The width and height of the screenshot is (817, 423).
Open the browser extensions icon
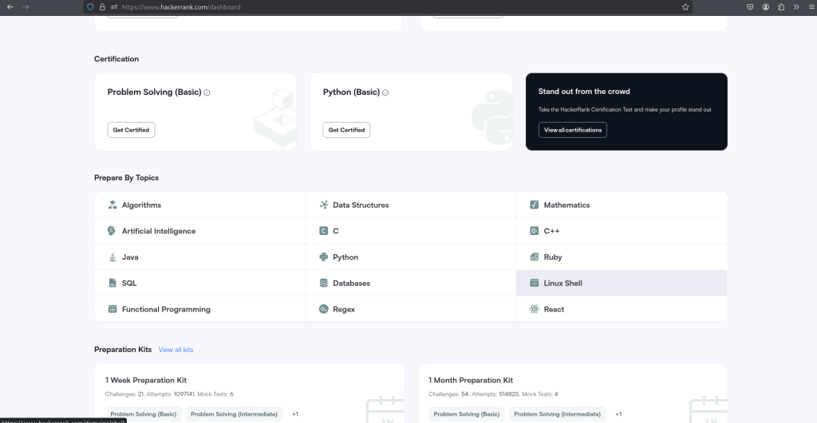click(x=781, y=6)
